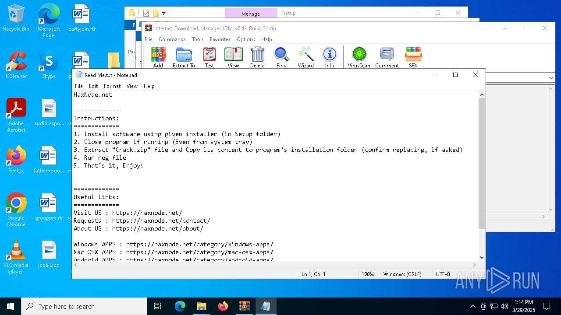Select grouppre.rtf desktop file
This screenshot has width=561, height=315.
pyautogui.click(x=49, y=207)
